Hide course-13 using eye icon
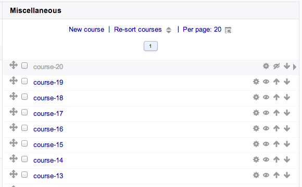 (266, 175)
